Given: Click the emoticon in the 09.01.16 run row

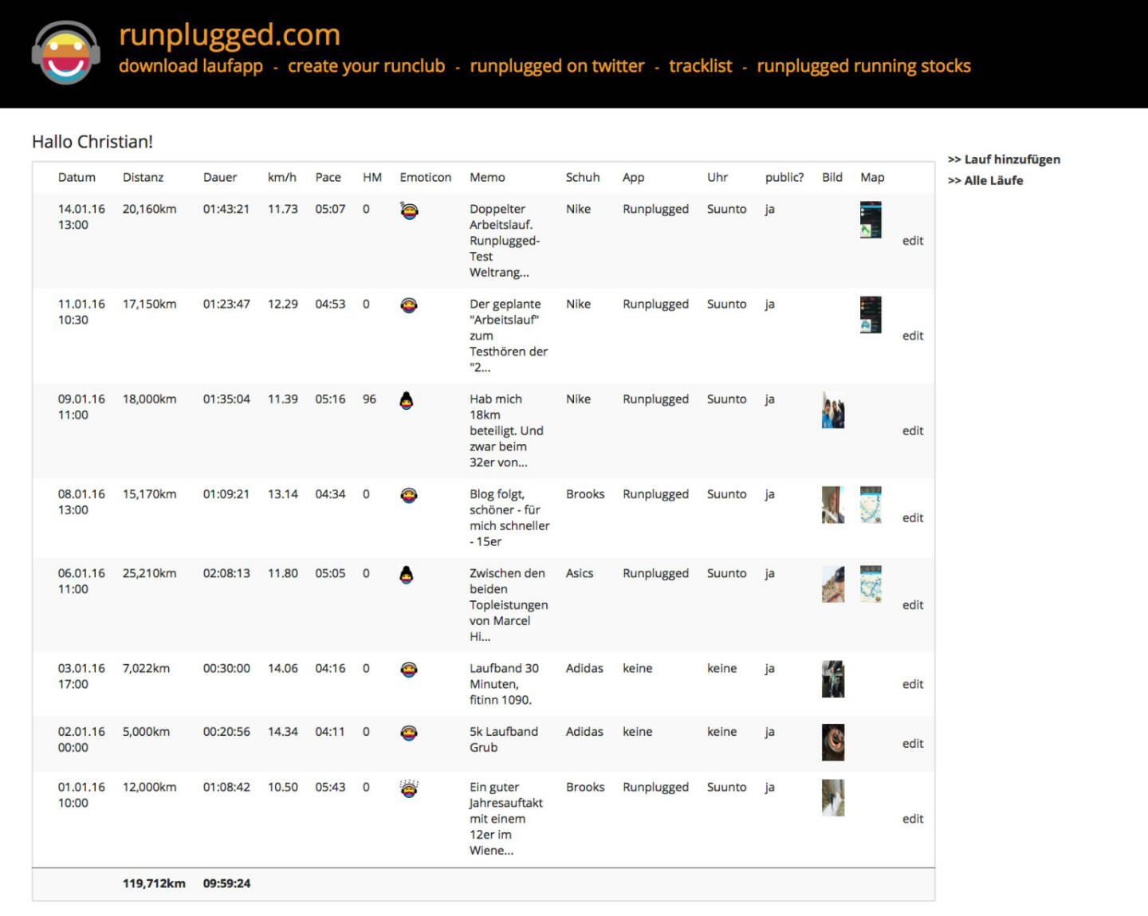Looking at the screenshot, I should [x=407, y=401].
